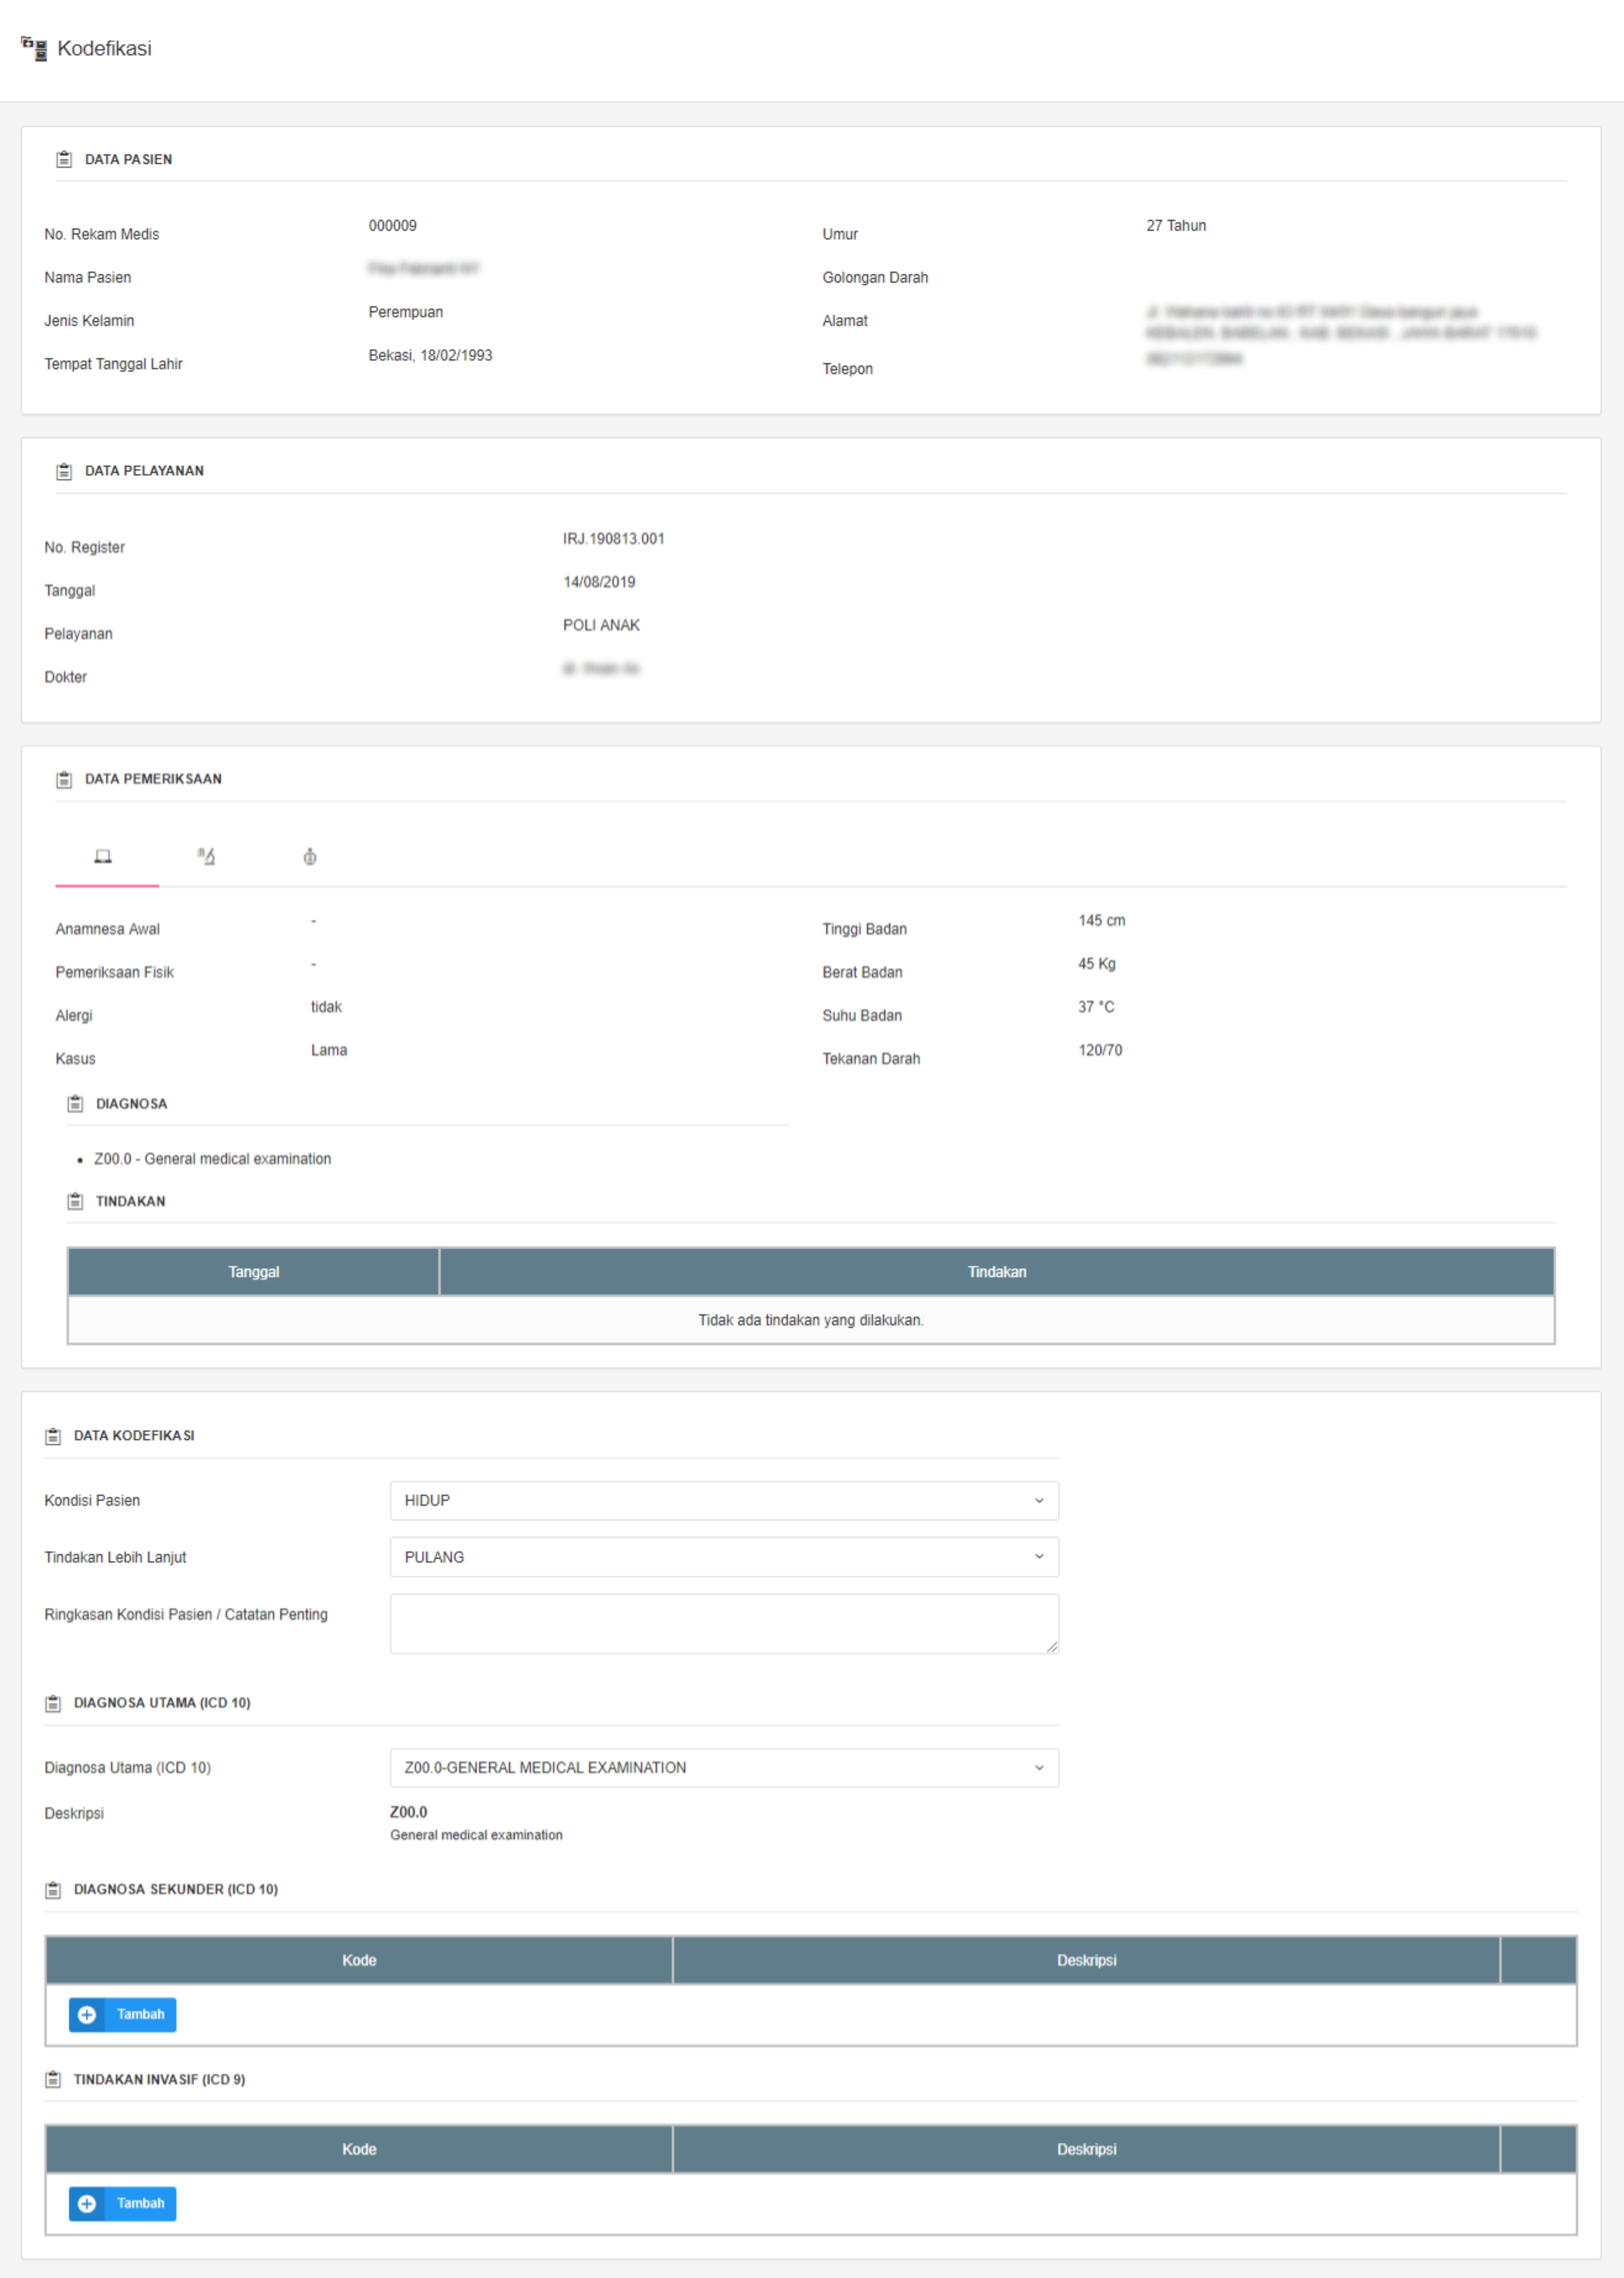
Task: Click the clipboard icon beside DATA PASIEN
Action: pos(64,159)
